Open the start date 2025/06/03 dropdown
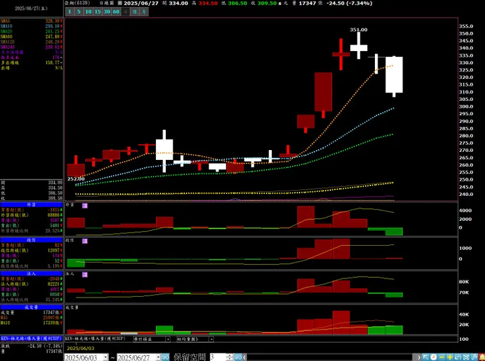 click(x=106, y=358)
